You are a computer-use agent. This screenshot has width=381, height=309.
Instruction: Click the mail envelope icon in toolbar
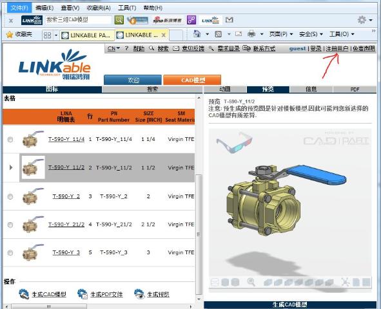[229, 20]
